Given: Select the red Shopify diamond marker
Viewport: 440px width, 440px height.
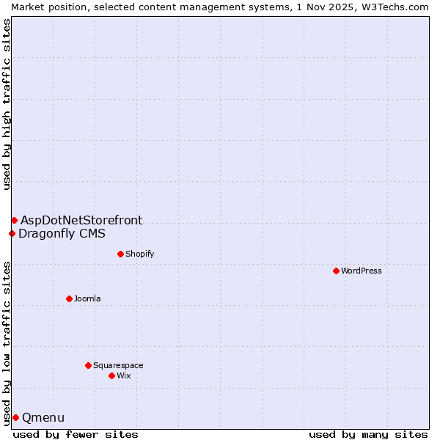Looking at the screenshot, I should (120, 254).
